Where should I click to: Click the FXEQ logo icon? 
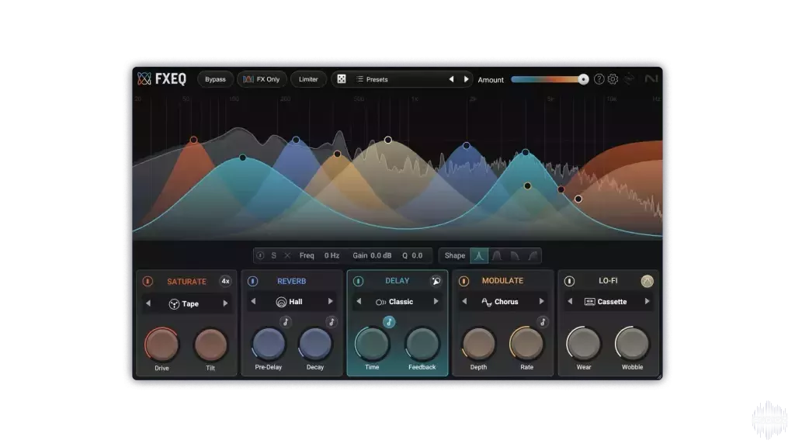point(144,78)
